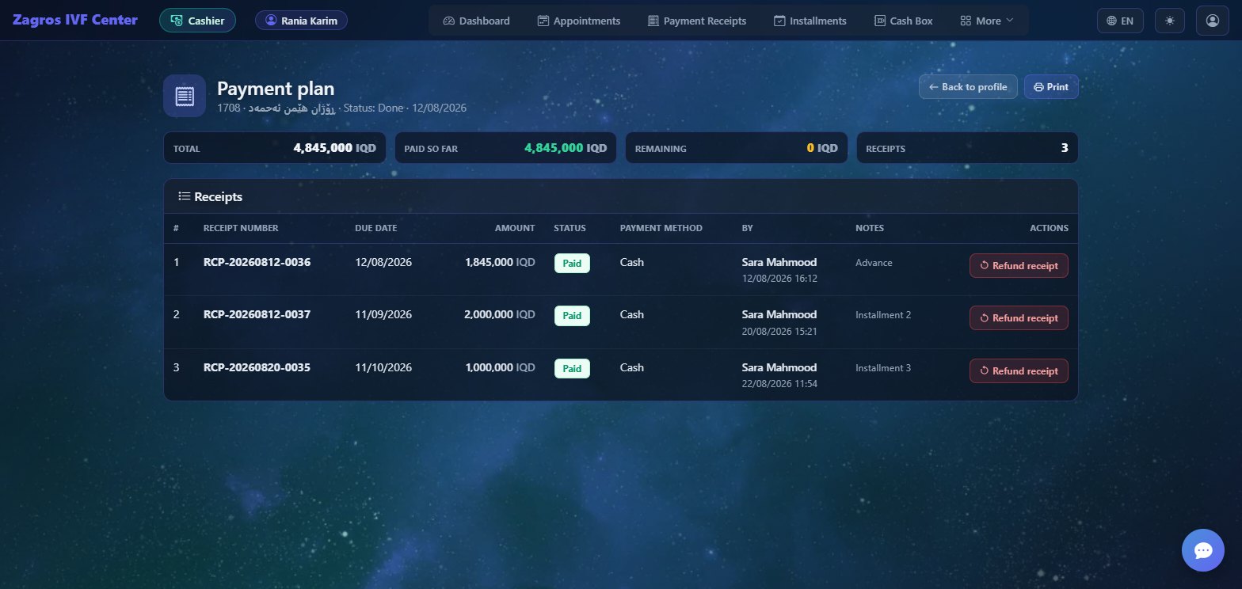The image size is (1242, 589).
Task: Click the PAID SO FAR summary card
Action: tap(505, 148)
